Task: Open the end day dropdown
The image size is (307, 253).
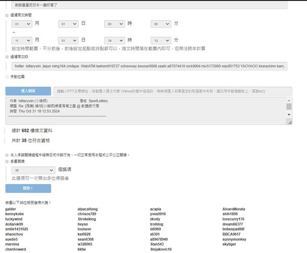Action: pyautogui.click(x=68, y=40)
